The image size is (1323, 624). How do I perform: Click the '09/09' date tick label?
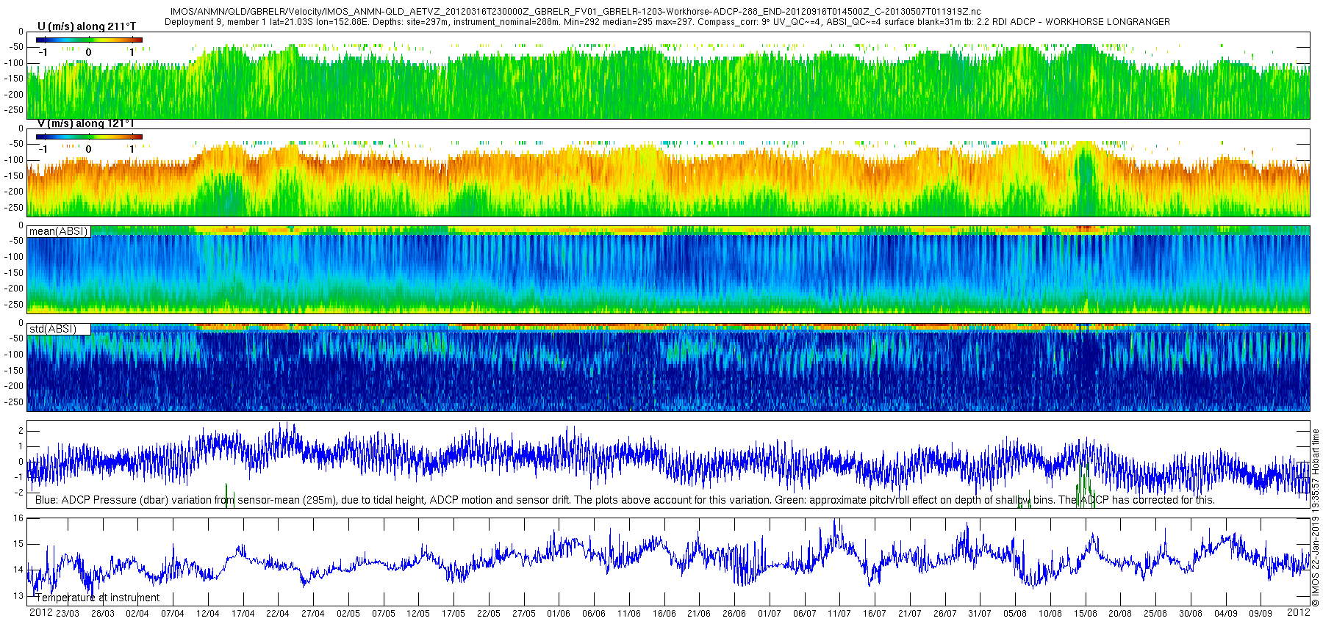pos(1261,614)
